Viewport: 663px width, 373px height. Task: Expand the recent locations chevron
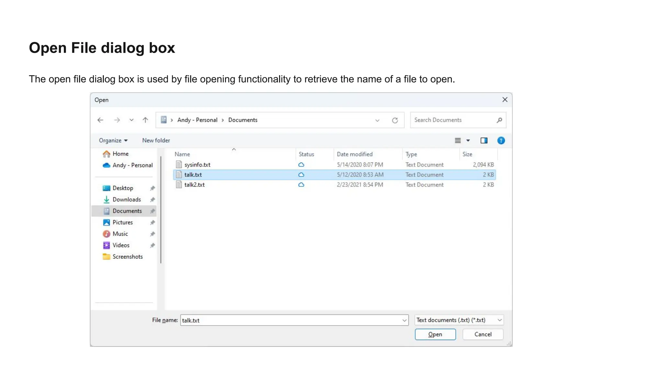point(131,120)
